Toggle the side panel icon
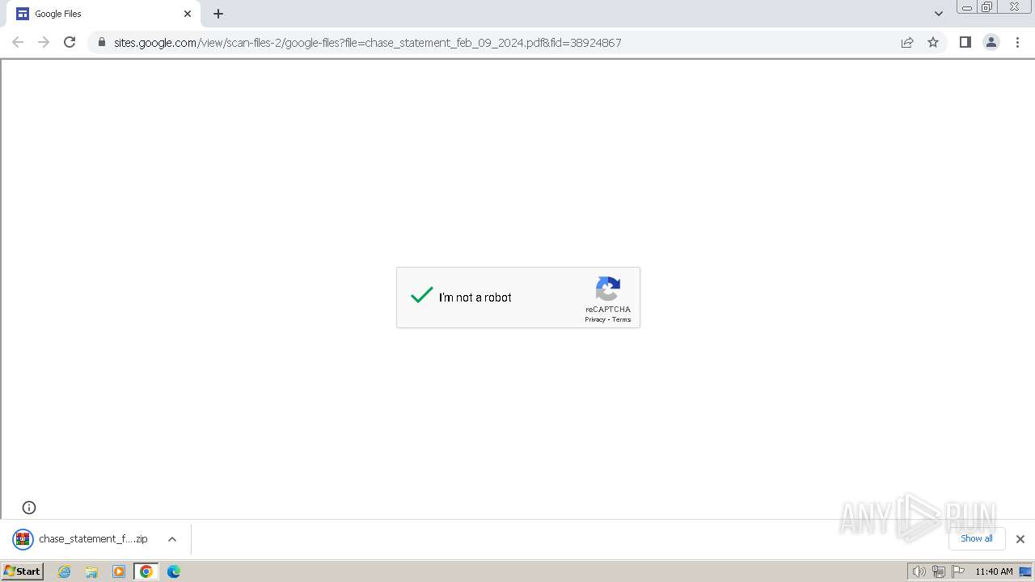 point(965,42)
